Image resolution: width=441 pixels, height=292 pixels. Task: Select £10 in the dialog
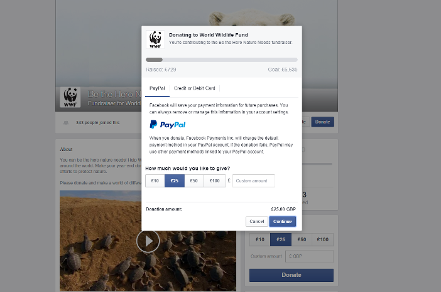(155, 181)
